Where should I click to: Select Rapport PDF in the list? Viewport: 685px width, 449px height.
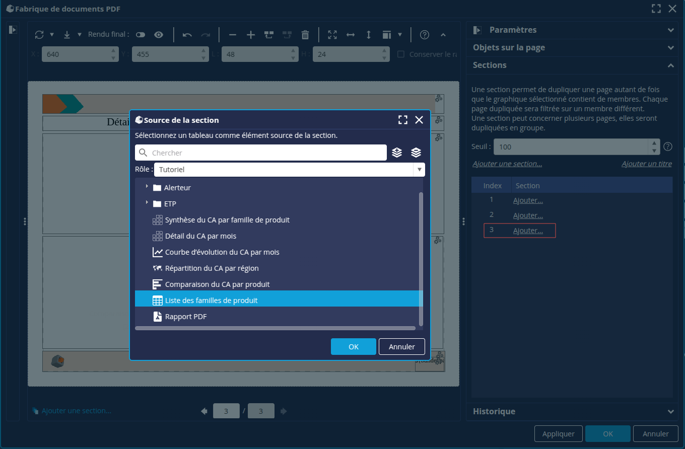[185, 317]
